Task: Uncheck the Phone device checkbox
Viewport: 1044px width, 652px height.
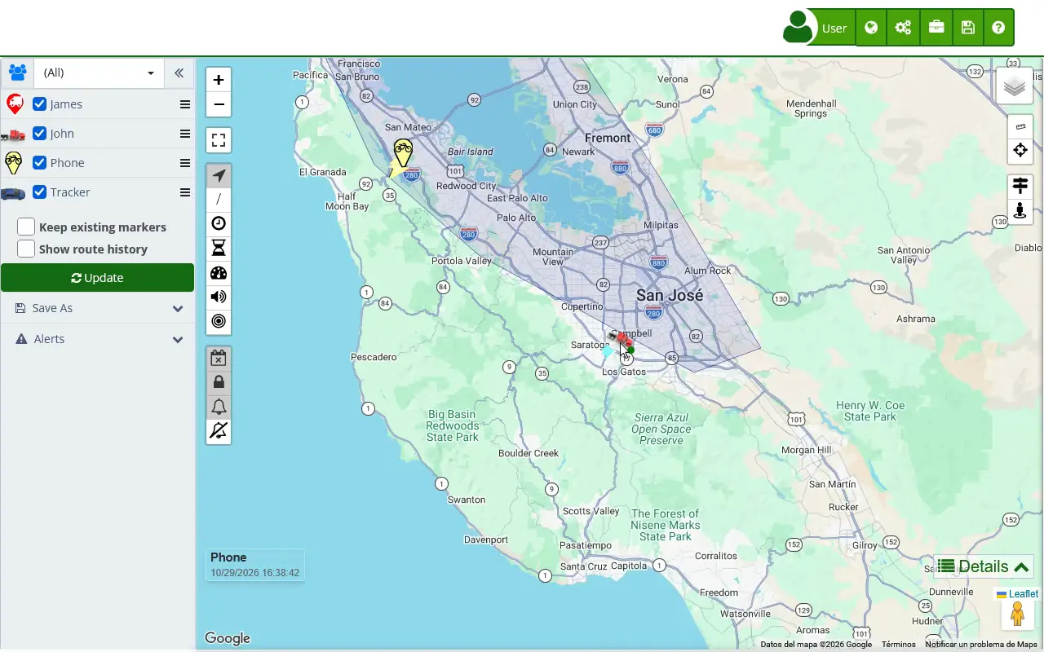Action: pyautogui.click(x=39, y=163)
